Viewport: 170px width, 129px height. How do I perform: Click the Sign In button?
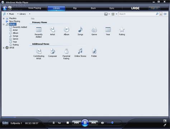click(154, 8)
